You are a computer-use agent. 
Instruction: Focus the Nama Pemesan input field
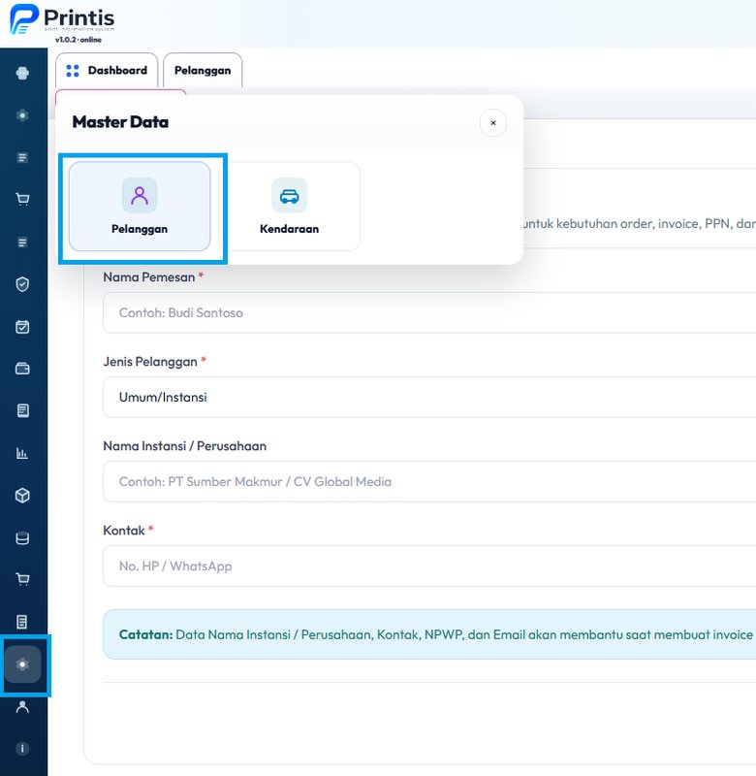point(429,312)
